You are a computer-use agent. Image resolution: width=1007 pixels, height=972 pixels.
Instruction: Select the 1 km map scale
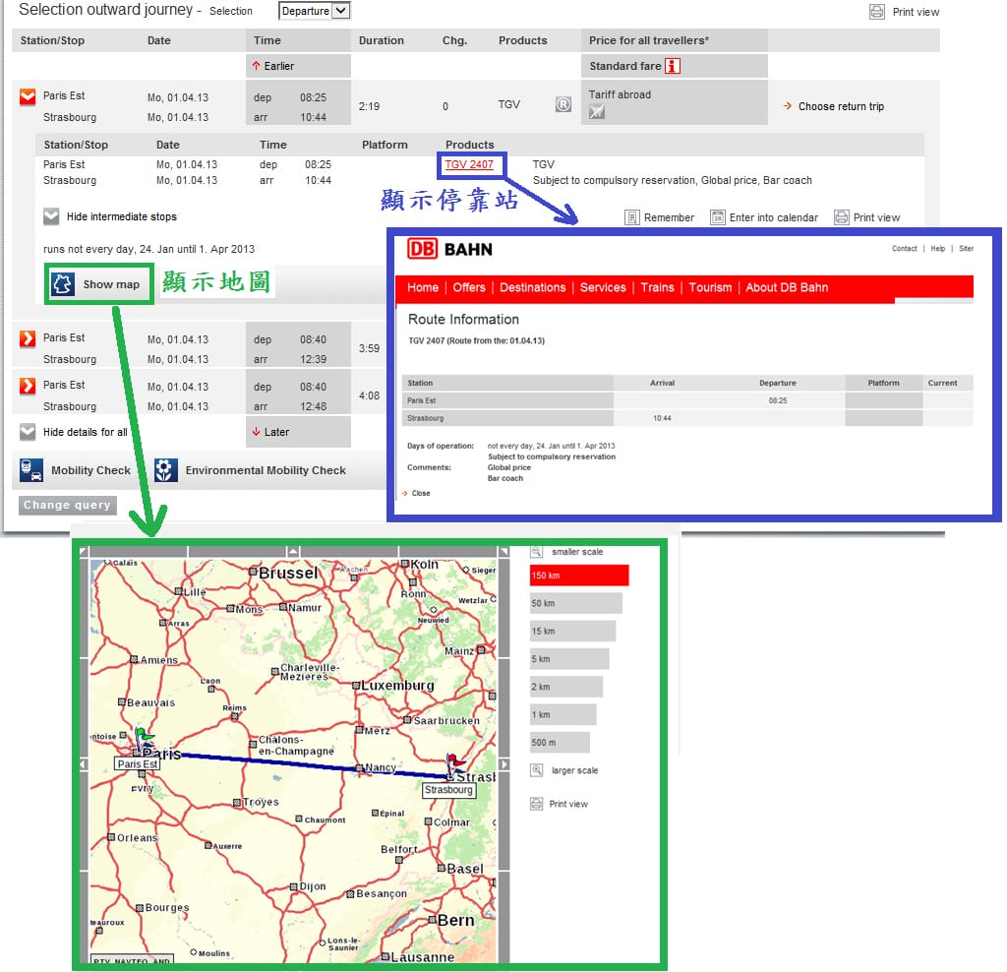pos(563,714)
